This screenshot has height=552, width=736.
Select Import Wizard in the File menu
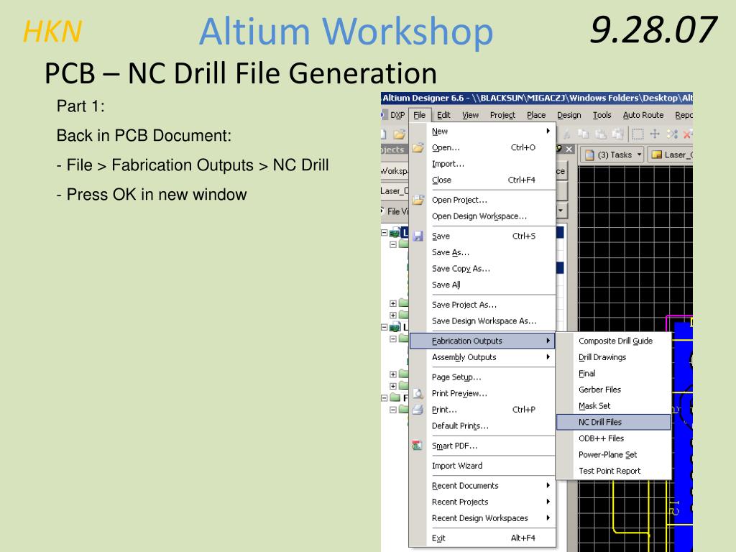483,466
